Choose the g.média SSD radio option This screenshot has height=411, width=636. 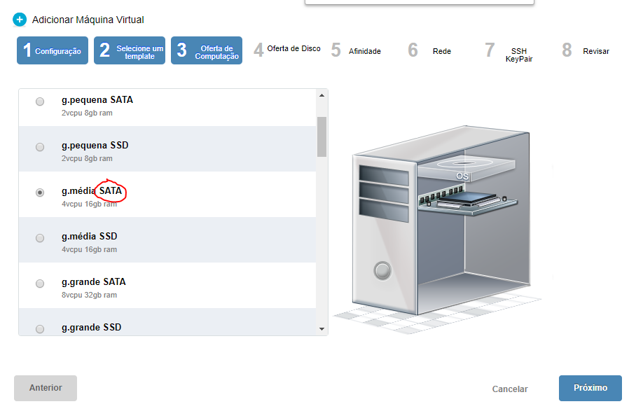click(x=40, y=238)
